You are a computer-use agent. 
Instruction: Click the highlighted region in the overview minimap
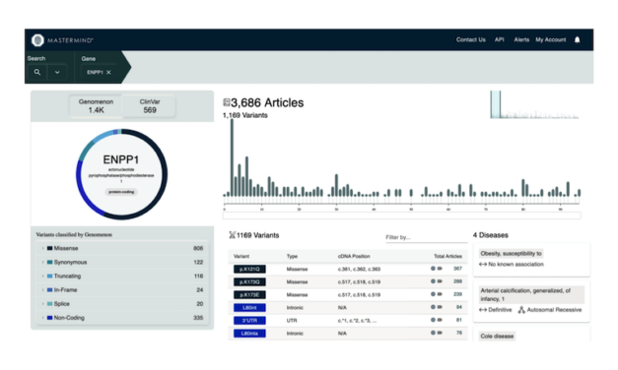(496, 104)
